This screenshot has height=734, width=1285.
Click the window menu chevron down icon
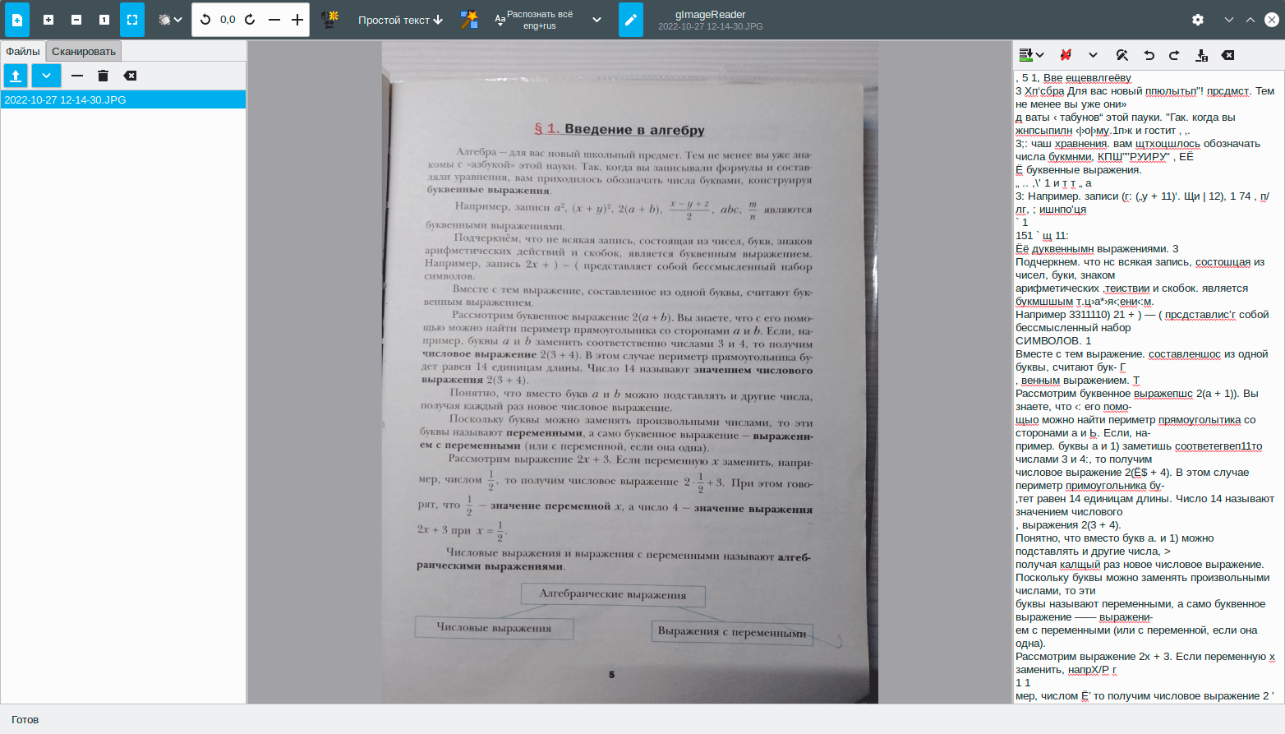(1229, 20)
